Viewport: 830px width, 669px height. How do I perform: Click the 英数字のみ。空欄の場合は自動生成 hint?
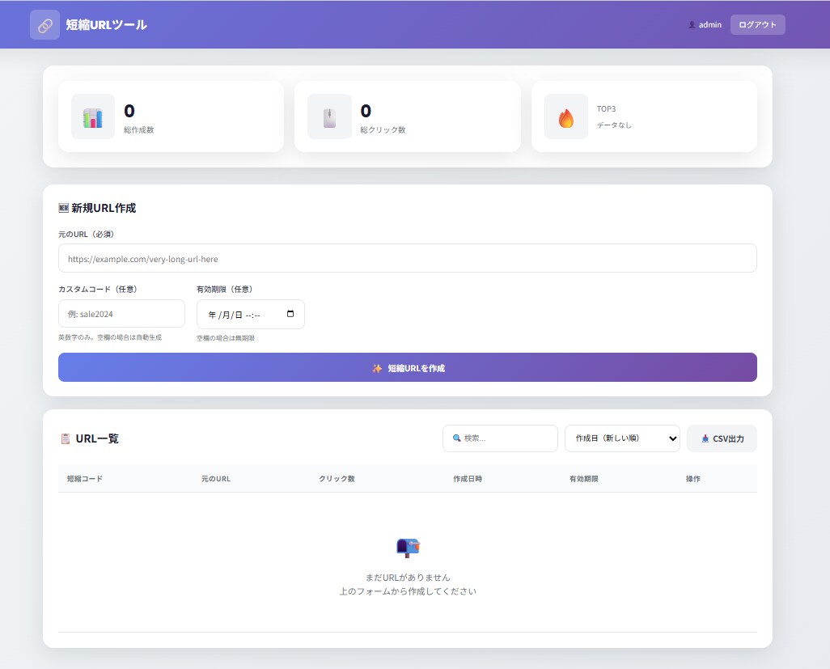coord(110,337)
